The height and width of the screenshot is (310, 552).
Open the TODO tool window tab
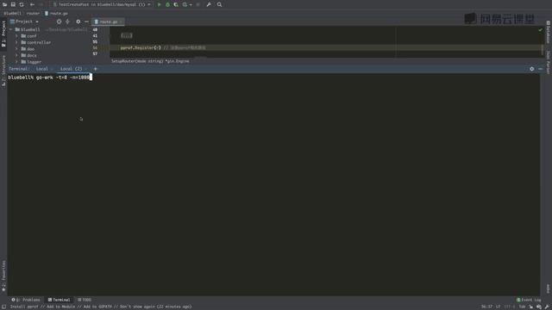click(85, 300)
